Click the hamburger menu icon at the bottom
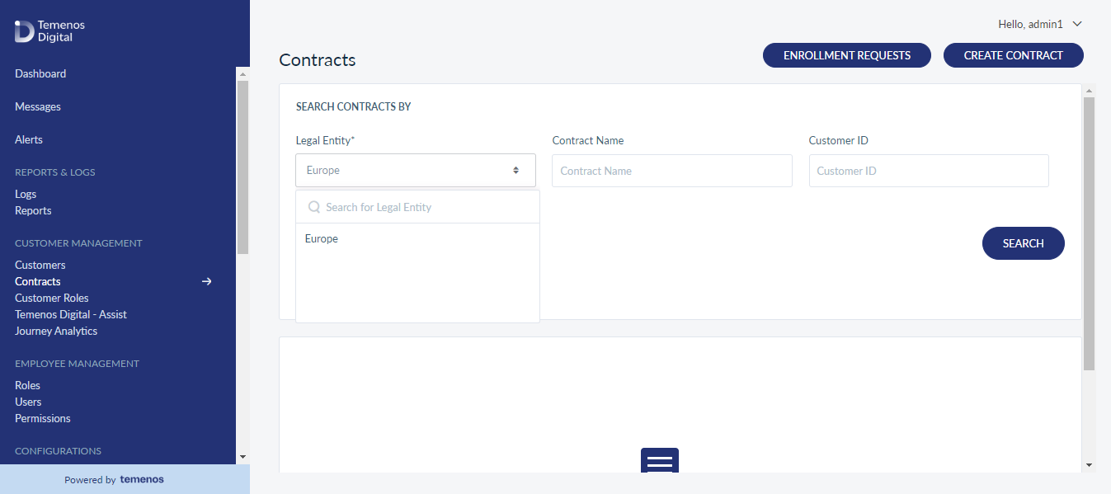Image resolution: width=1111 pixels, height=494 pixels. point(660,460)
